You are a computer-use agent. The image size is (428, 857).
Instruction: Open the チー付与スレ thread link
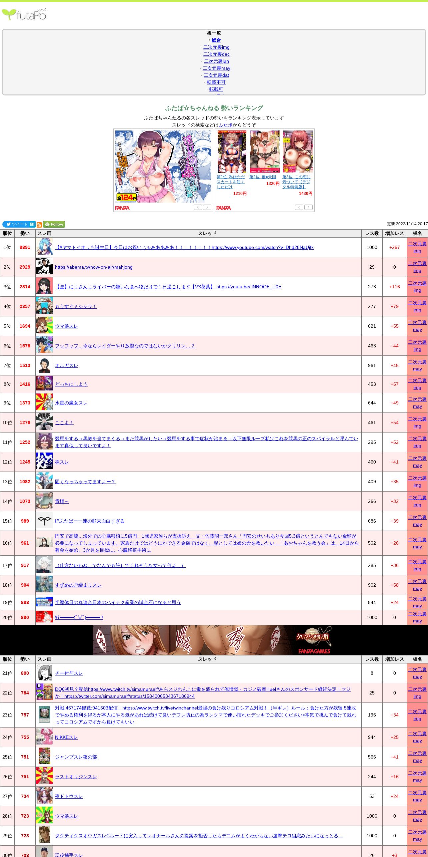coord(69,673)
